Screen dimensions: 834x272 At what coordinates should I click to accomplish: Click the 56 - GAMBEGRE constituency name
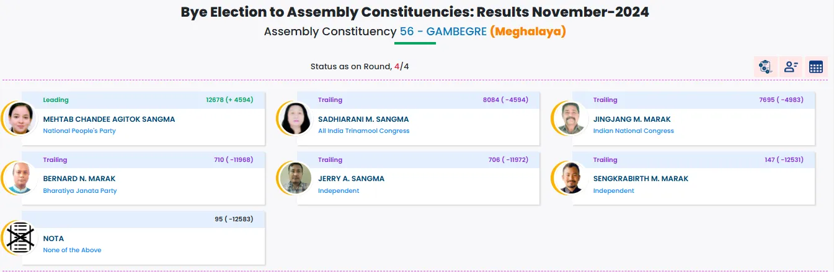click(x=443, y=32)
